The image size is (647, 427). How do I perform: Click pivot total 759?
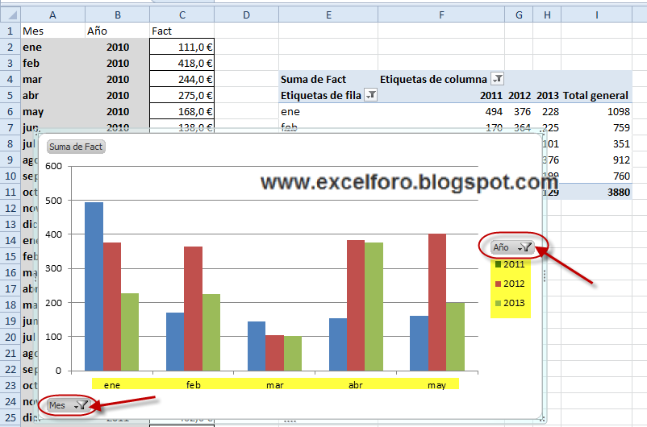(x=597, y=127)
